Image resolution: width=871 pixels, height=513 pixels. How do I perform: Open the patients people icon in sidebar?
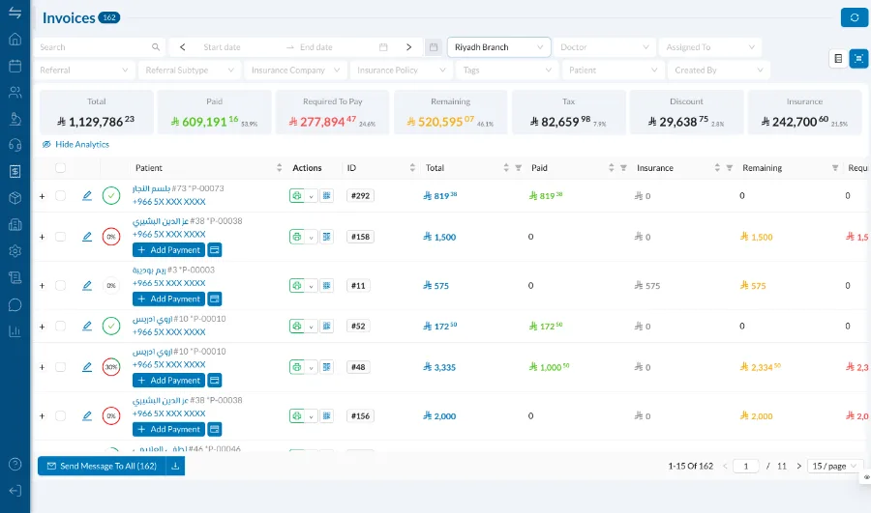15,92
